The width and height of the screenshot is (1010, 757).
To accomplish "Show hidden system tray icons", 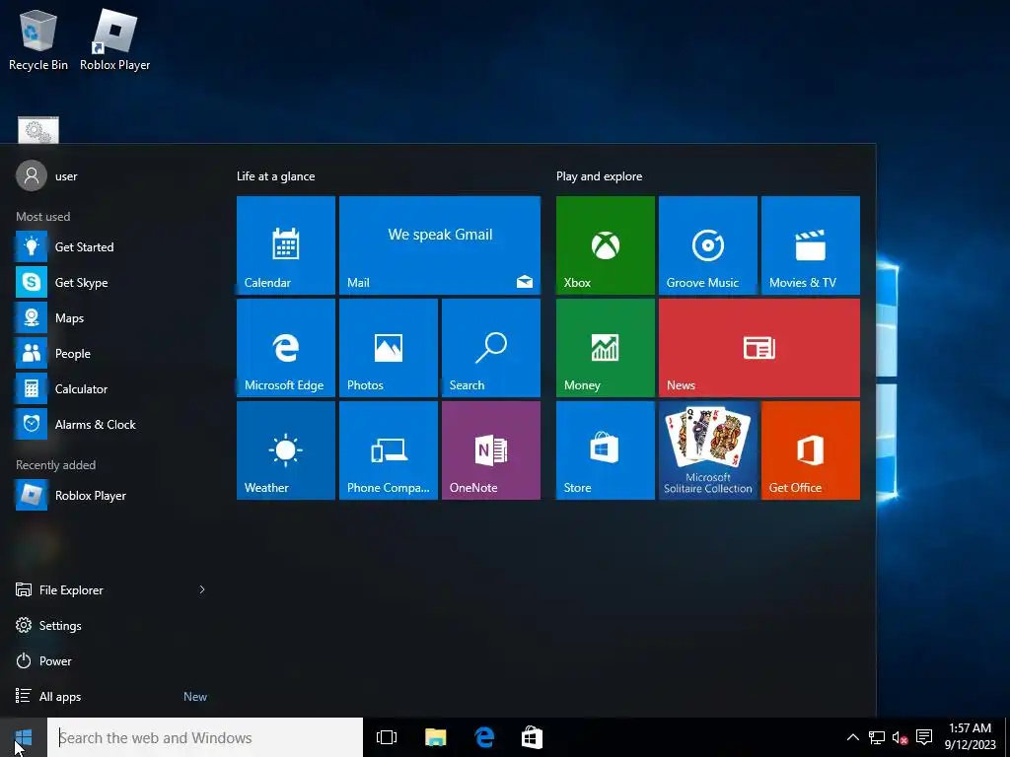I will [x=852, y=737].
